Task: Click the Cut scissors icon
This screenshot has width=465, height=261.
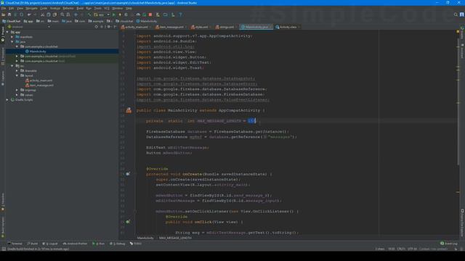Action: tap(42, 14)
